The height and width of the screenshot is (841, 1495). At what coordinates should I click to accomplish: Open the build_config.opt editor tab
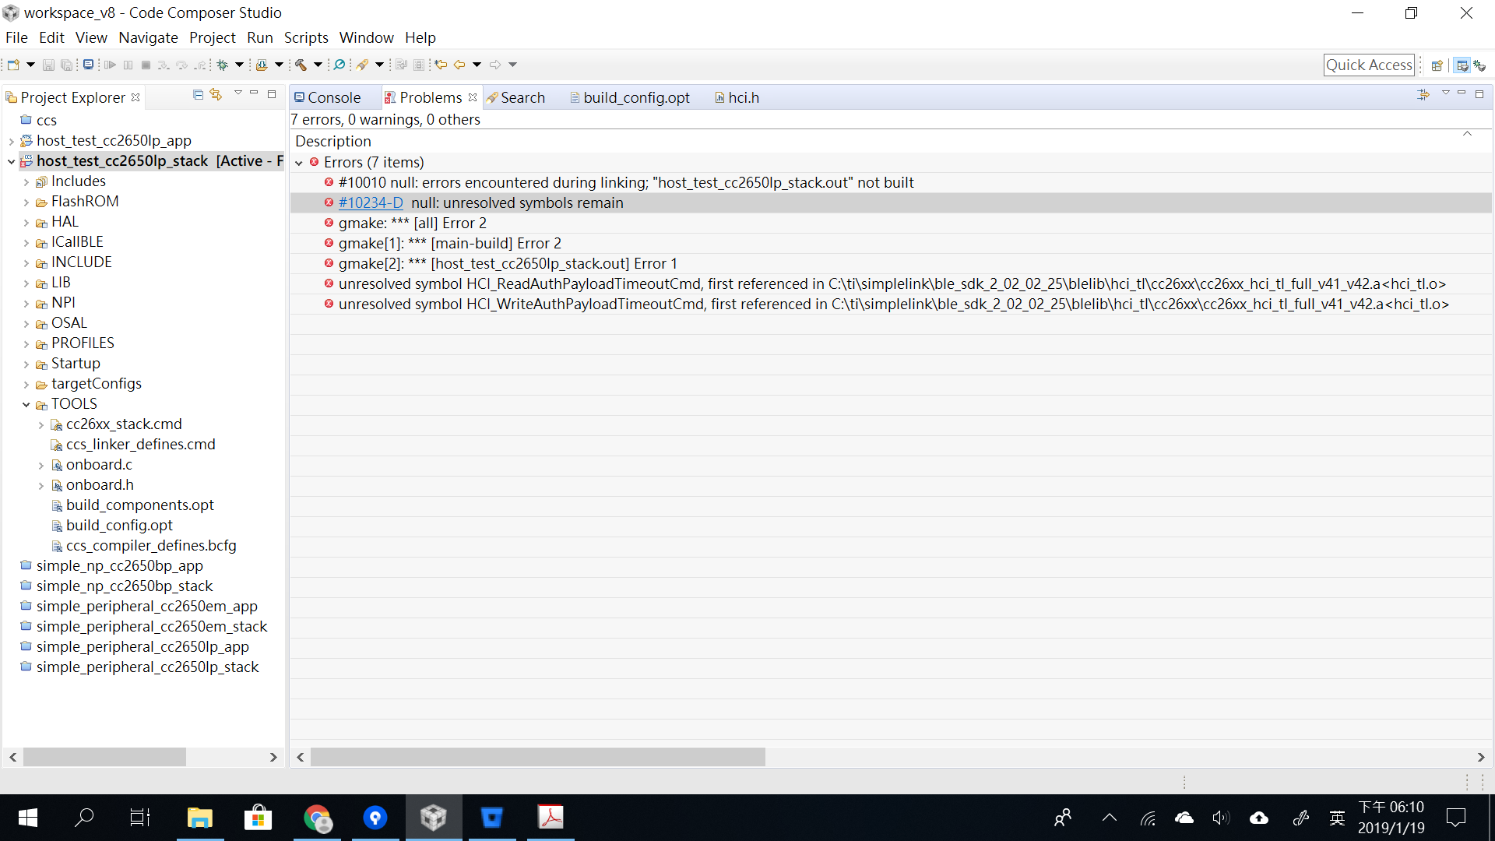[x=629, y=97]
